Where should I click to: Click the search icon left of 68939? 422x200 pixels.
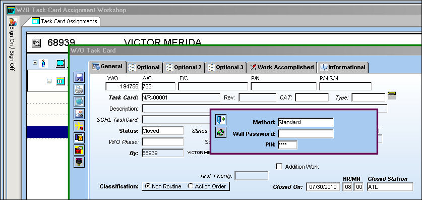coord(36,43)
